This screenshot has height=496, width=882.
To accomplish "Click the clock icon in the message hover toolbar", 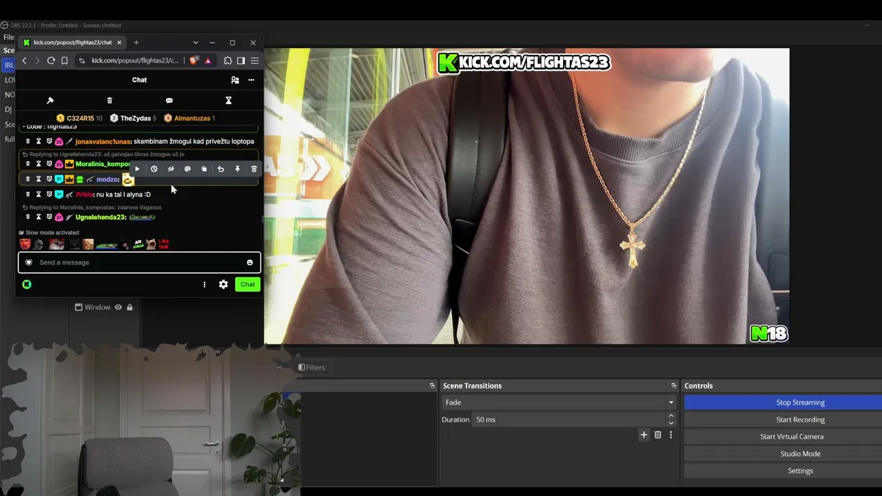I will point(154,169).
